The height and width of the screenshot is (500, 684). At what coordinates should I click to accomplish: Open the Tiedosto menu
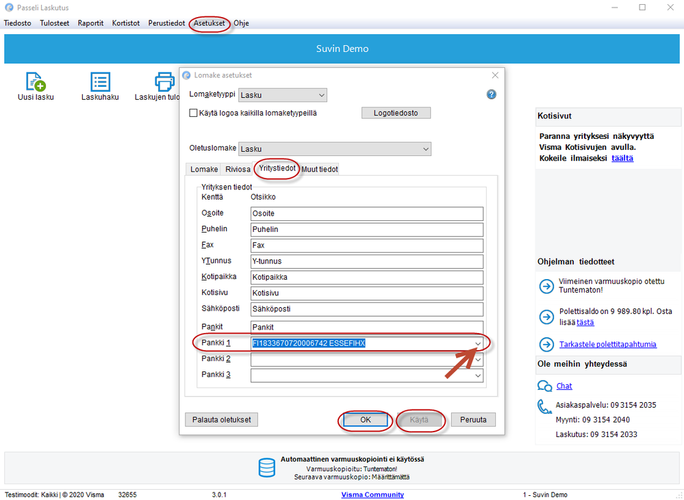17,23
